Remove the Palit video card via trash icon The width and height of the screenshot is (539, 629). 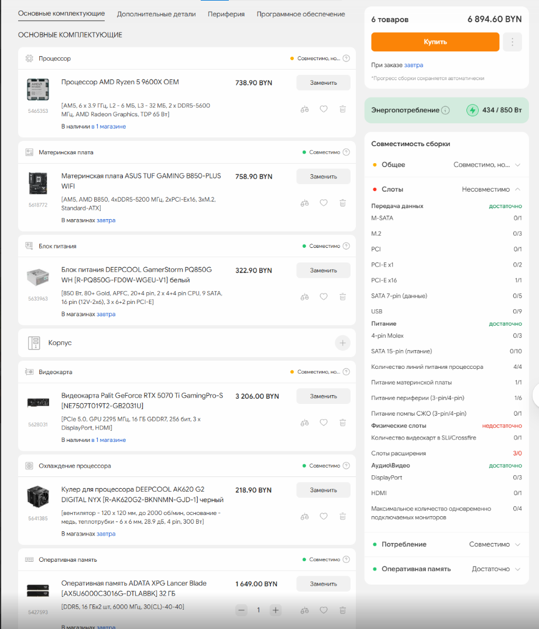pos(342,423)
